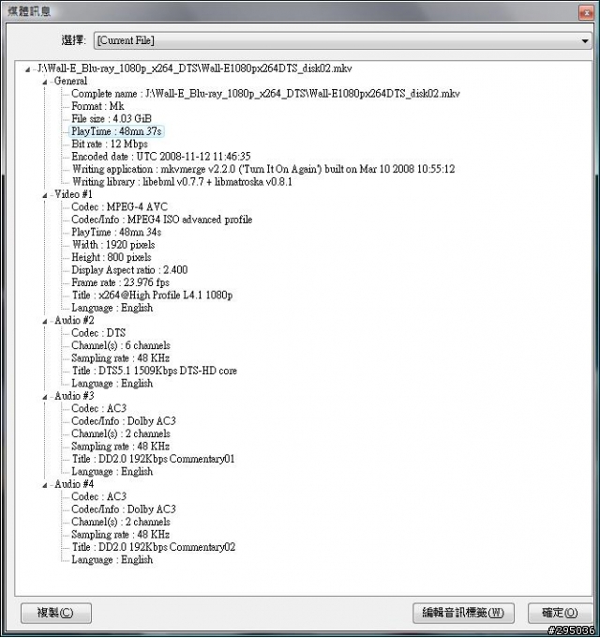
Task: Select the Audio #3 tree heading
Action: [74, 396]
